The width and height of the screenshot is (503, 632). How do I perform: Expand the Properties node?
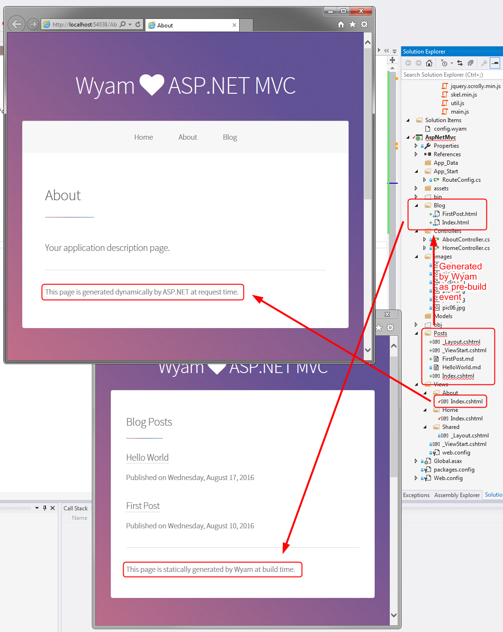pyautogui.click(x=416, y=146)
